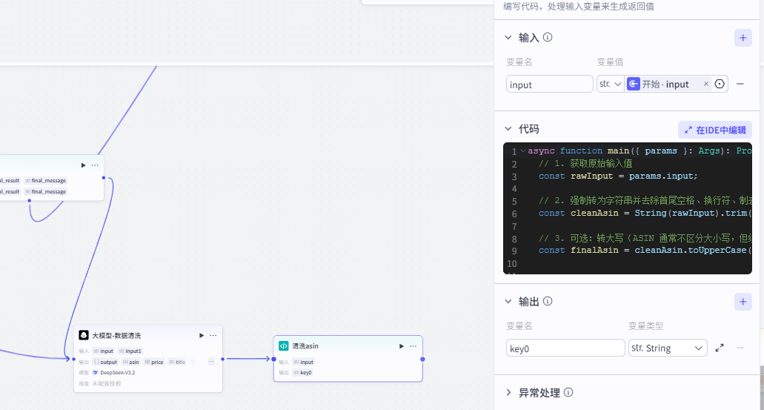Collapse the 代码 section

coord(508,129)
